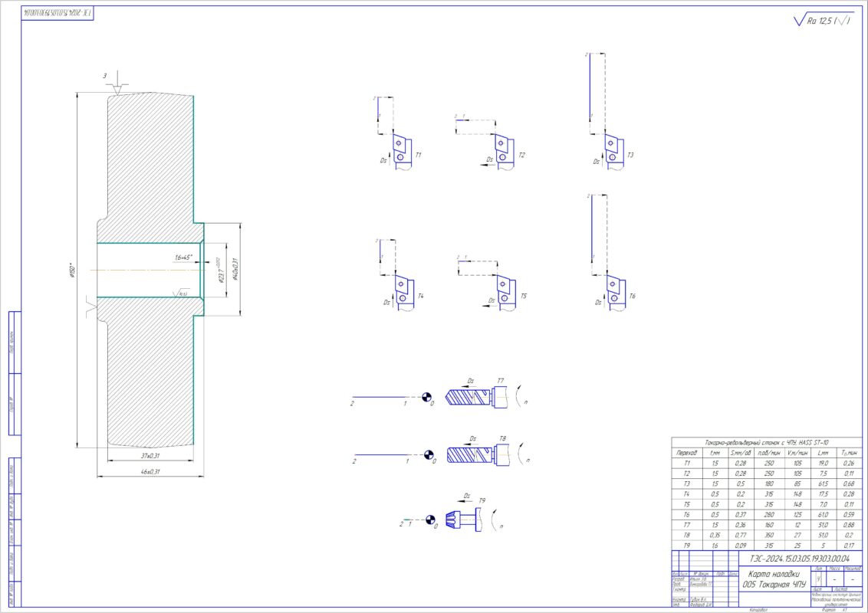The image size is (868, 613).
Task: Click the 1,6×45° chamfer callout
Action: 182,257
